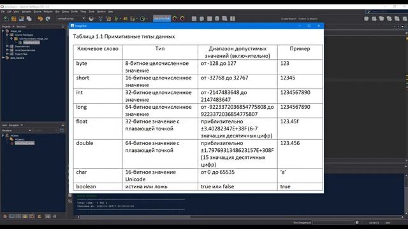408x229 pixels.
Task: Minimize the Navigator panel
Action: click(63, 125)
